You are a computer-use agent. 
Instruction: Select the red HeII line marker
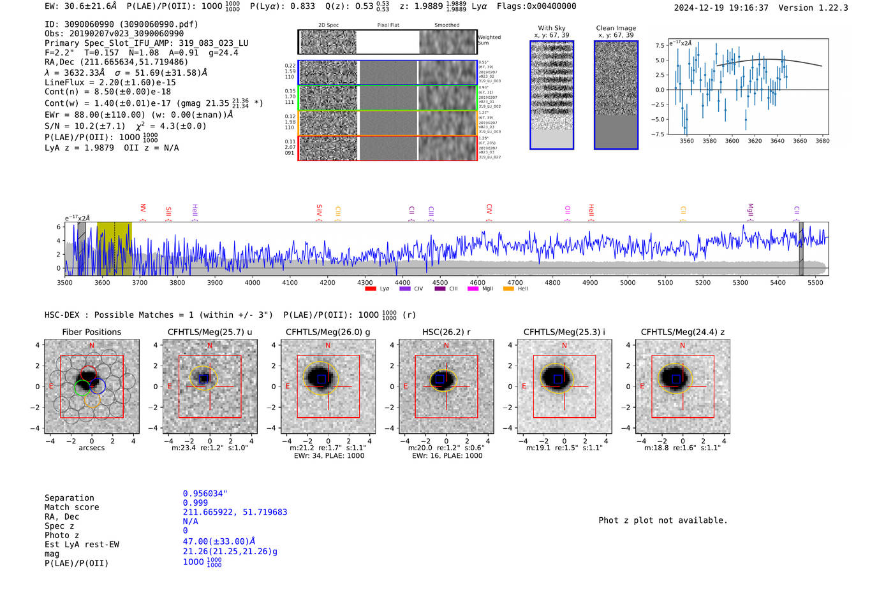pyautogui.click(x=591, y=213)
